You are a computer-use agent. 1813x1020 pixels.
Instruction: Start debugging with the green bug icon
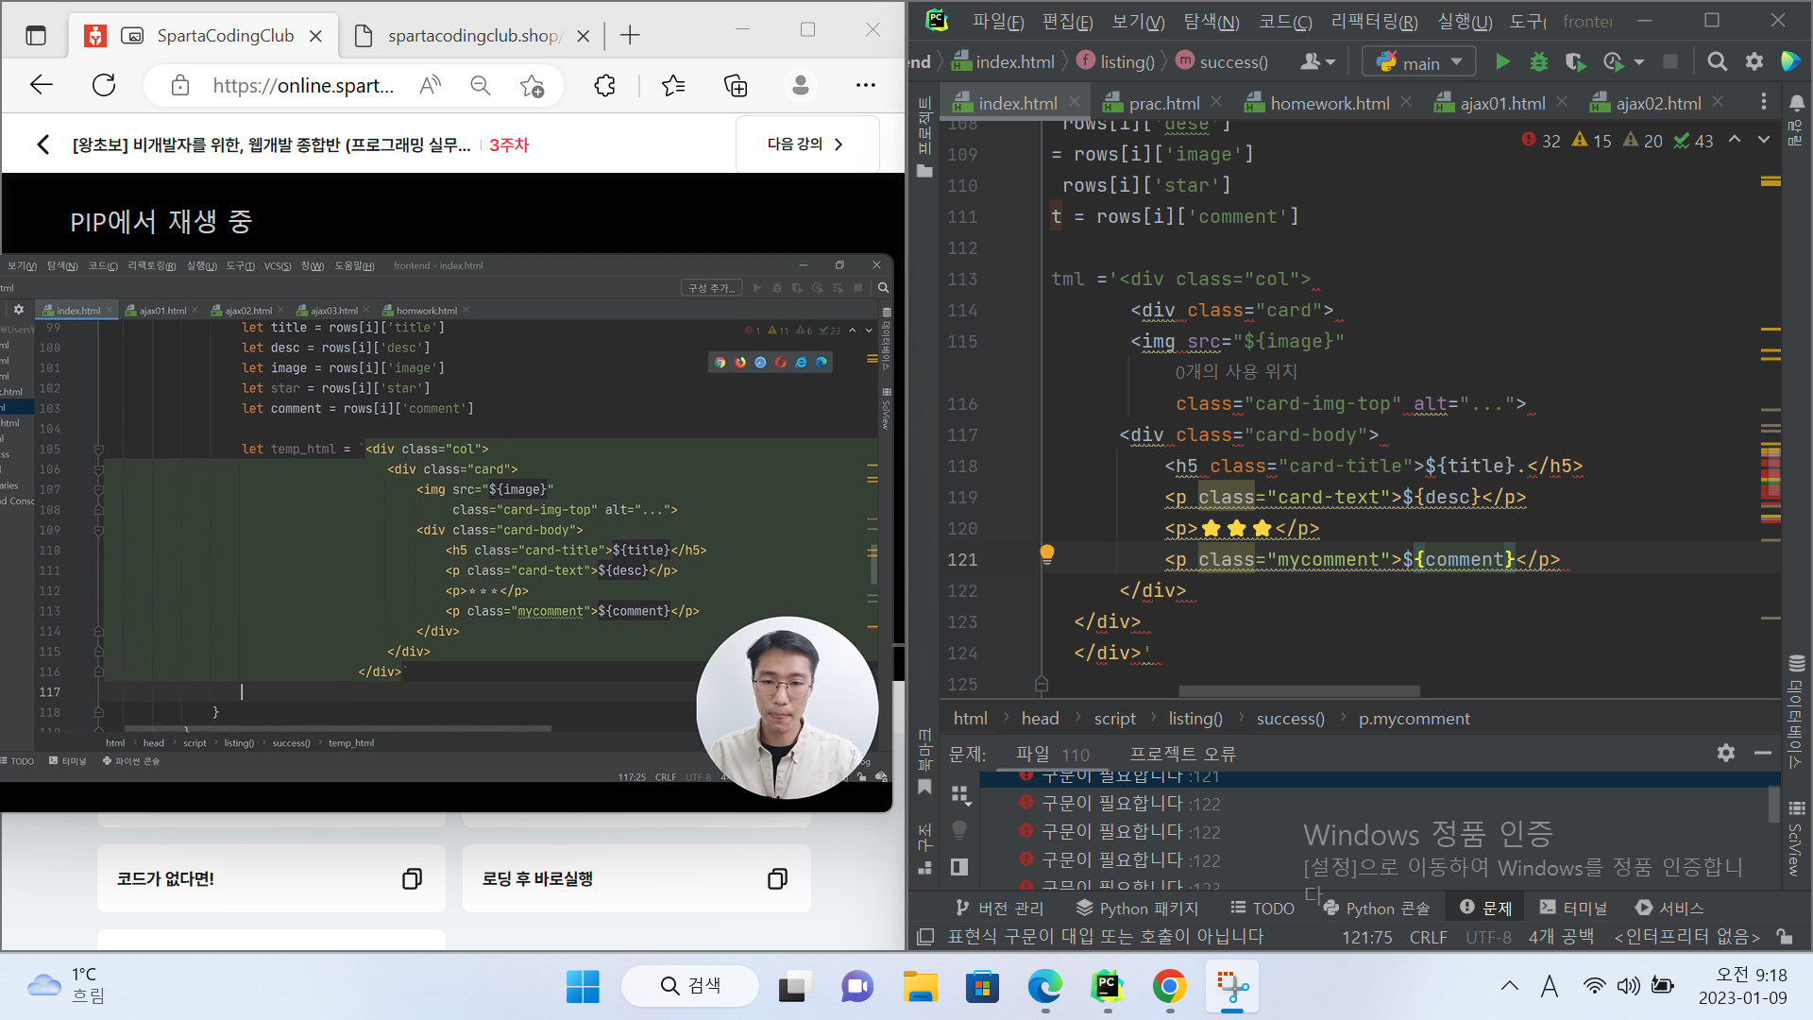(x=1539, y=62)
